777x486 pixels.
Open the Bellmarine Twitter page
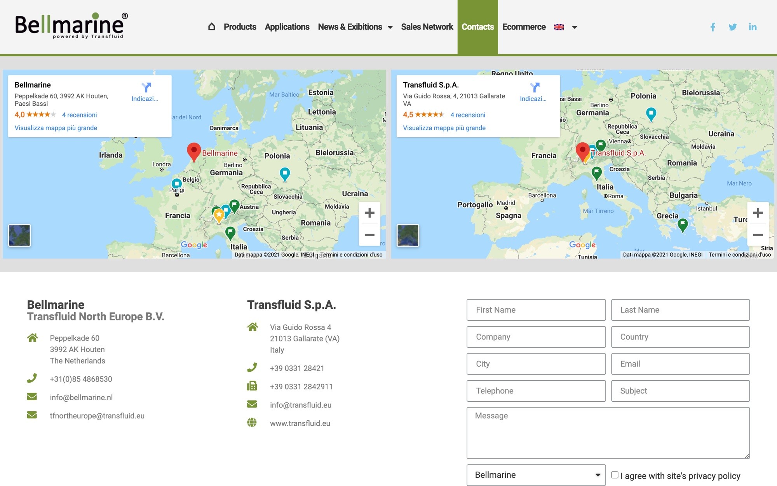733,27
